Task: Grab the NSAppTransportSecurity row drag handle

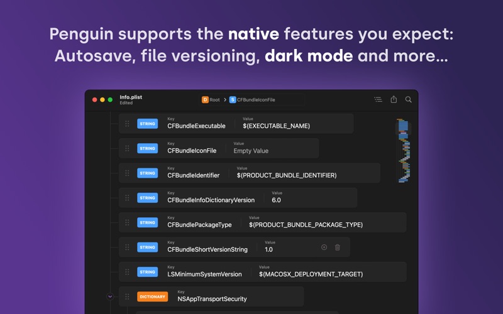Action: point(127,296)
